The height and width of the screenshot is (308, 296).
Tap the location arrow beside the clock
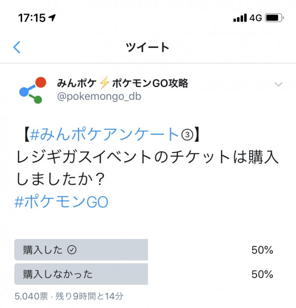click(52, 18)
